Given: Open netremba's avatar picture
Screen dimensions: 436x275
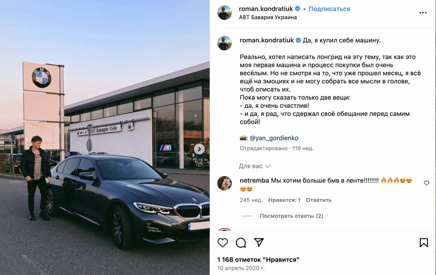Looking at the screenshot, I should pyautogui.click(x=225, y=183).
